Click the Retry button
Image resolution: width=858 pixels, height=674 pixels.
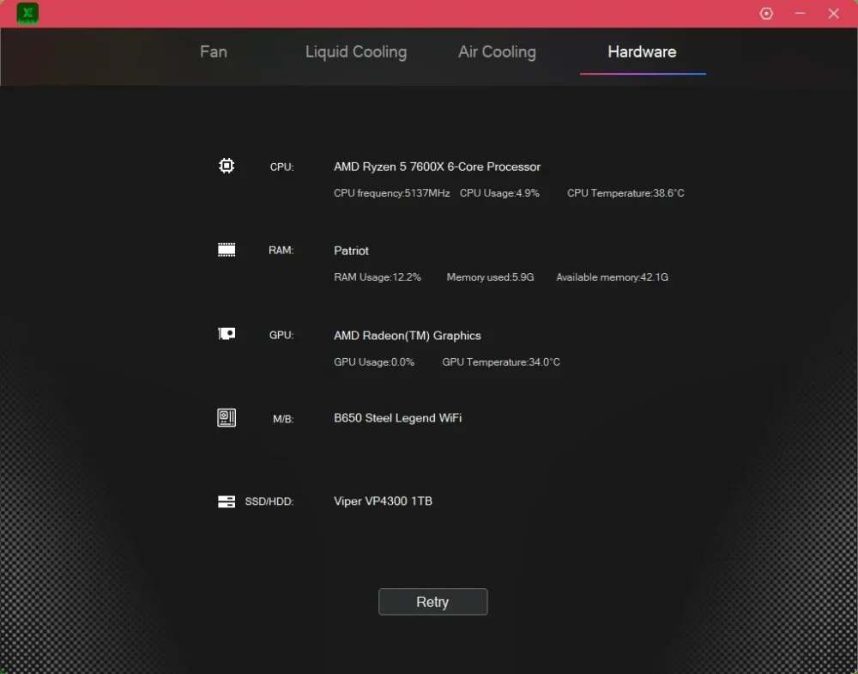pos(432,602)
